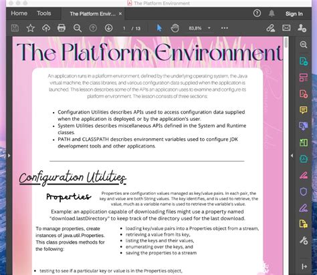Open the zoom level dropdown
317x275 pixels.
tap(209, 28)
